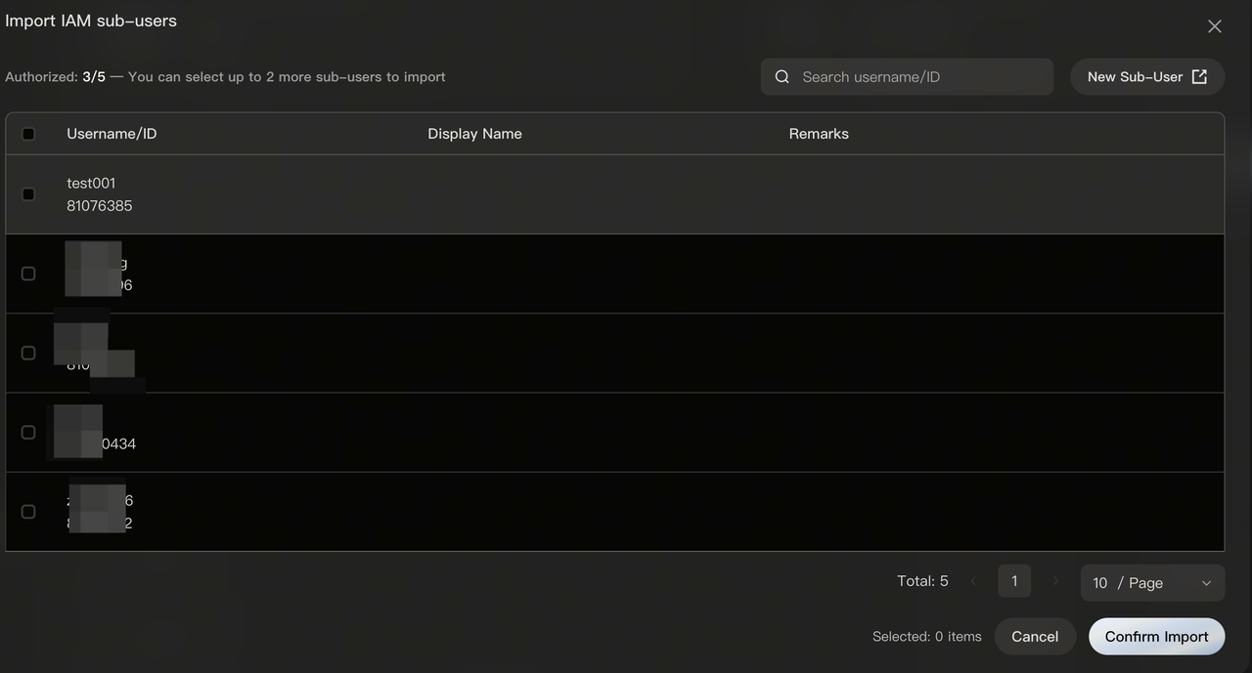Click the Remarks column header

point(819,134)
